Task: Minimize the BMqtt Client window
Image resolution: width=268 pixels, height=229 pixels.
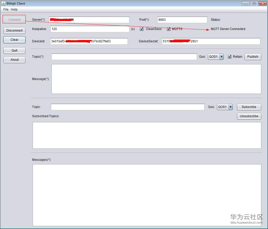Action: coord(246,3)
